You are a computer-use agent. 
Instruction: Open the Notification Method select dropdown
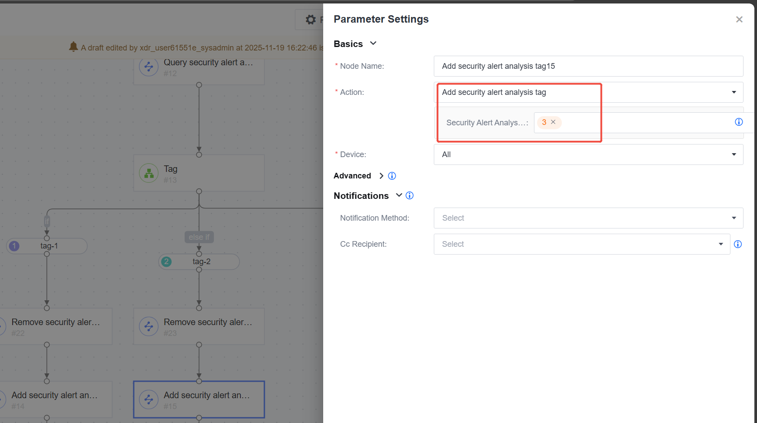point(588,218)
